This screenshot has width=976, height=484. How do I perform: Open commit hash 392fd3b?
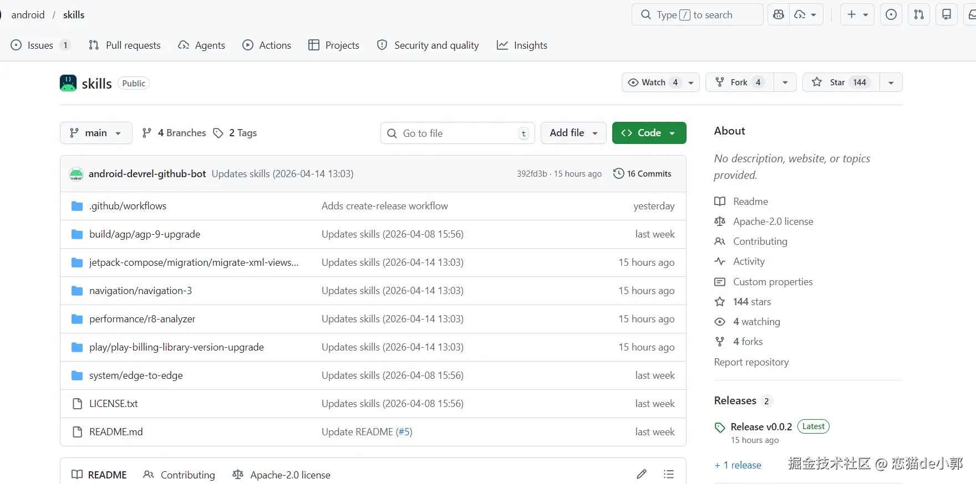tap(532, 174)
